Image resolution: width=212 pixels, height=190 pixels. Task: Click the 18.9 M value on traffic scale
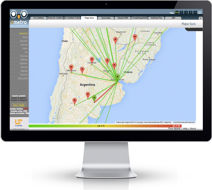coord(101,126)
